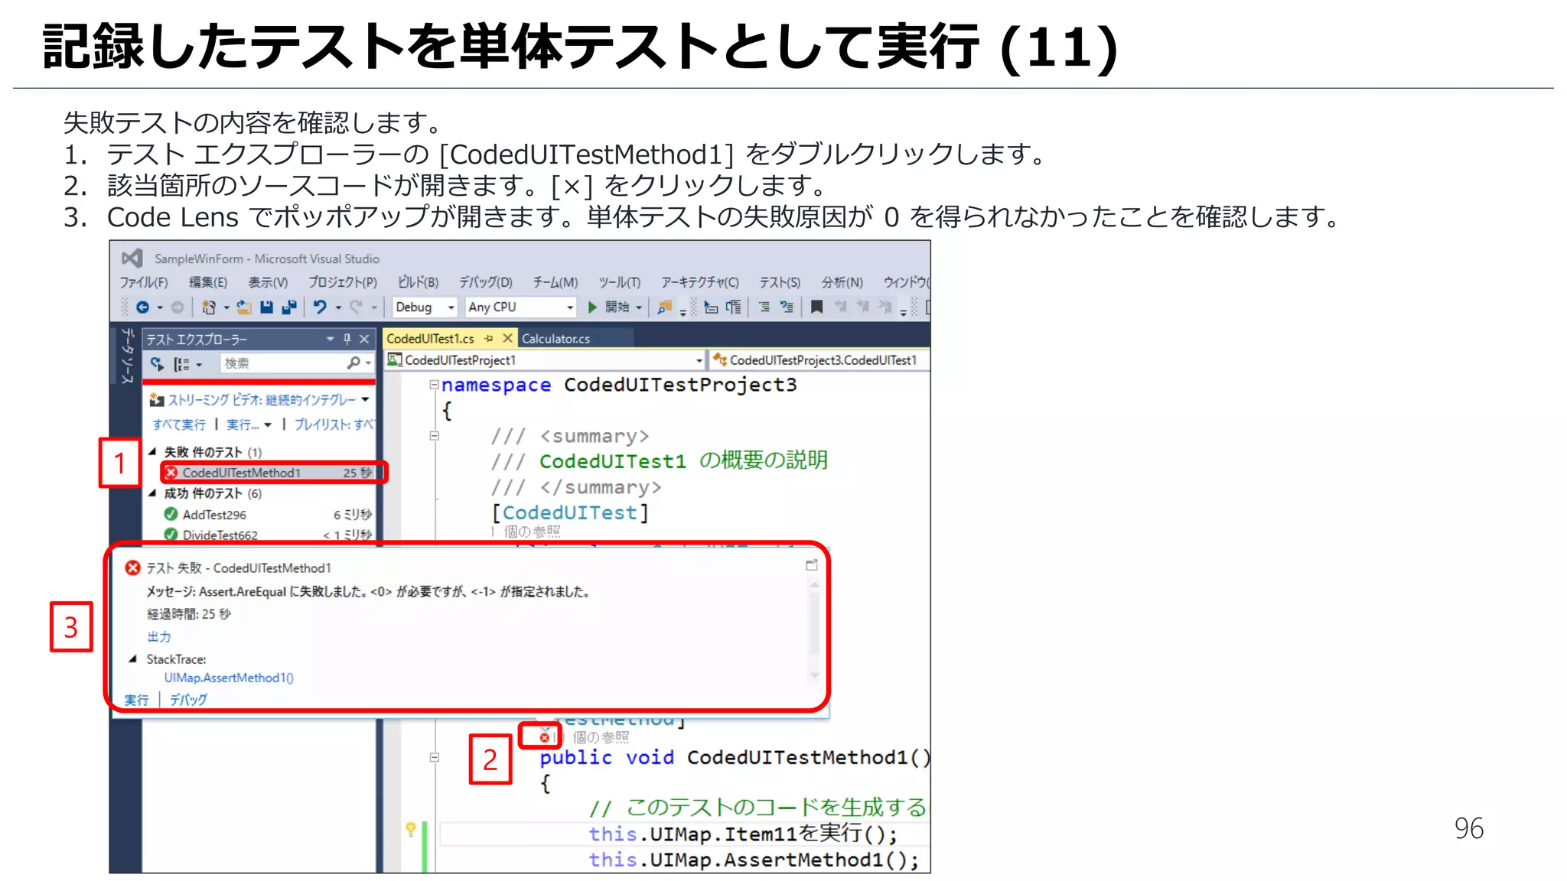1567x881 pixels.
Task: Open the データ ソース side tab
Action: [127, 356]
